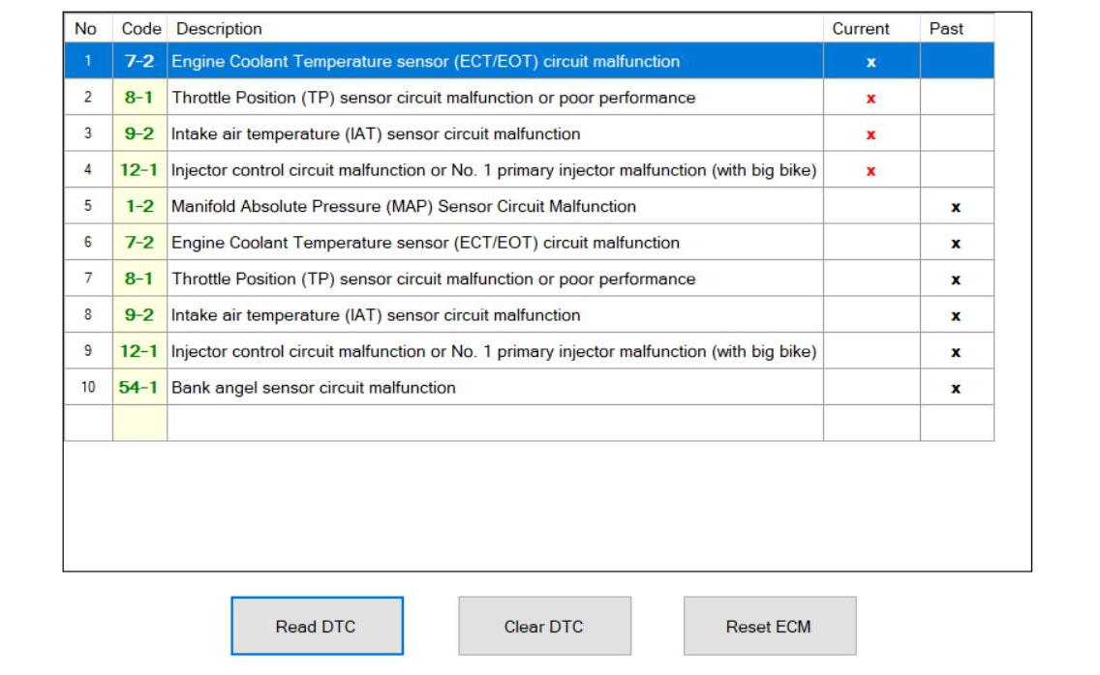Image resolution: width=1100 pixels, height=675 pixels.
Task: Click the red x for row 2 in Current column
Action: click(x=871, y=99)
